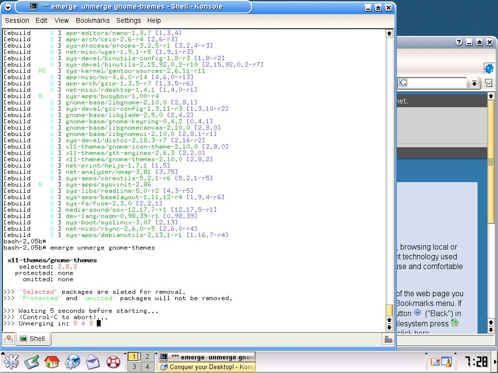Click the Konqueror window help question mark button
The height and width of the screenshot is (373, 498).
pyautogui.click(x=459, y=42)
